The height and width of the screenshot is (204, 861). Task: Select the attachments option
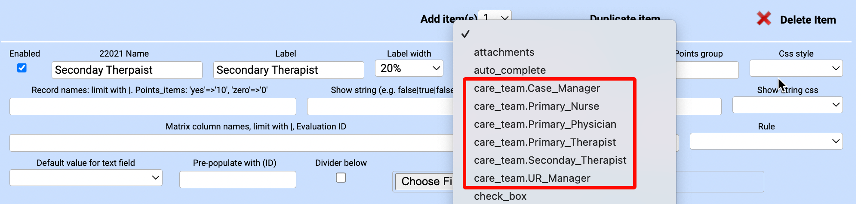[x=504, y=52]
